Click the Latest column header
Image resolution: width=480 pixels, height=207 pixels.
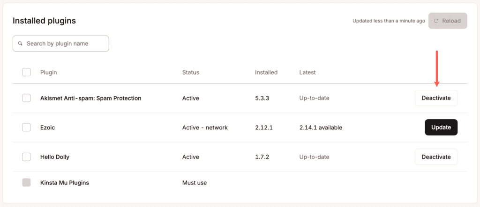(307, 72)
